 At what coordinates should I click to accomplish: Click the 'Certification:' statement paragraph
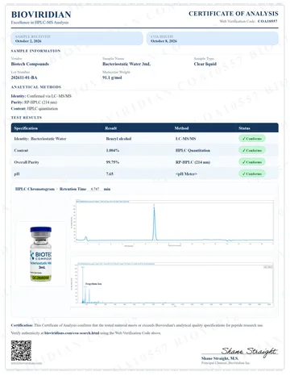tap(137, 325)
